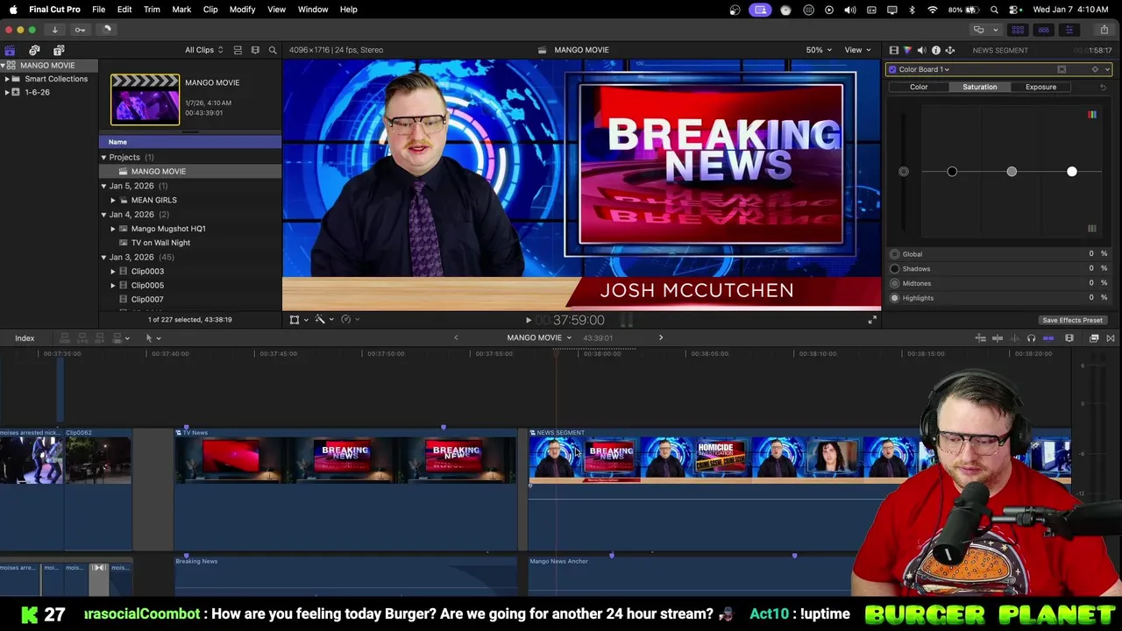Show the Libraries sidebar clapper icon
Screen dimensions: 1122x631
point(10,50)
